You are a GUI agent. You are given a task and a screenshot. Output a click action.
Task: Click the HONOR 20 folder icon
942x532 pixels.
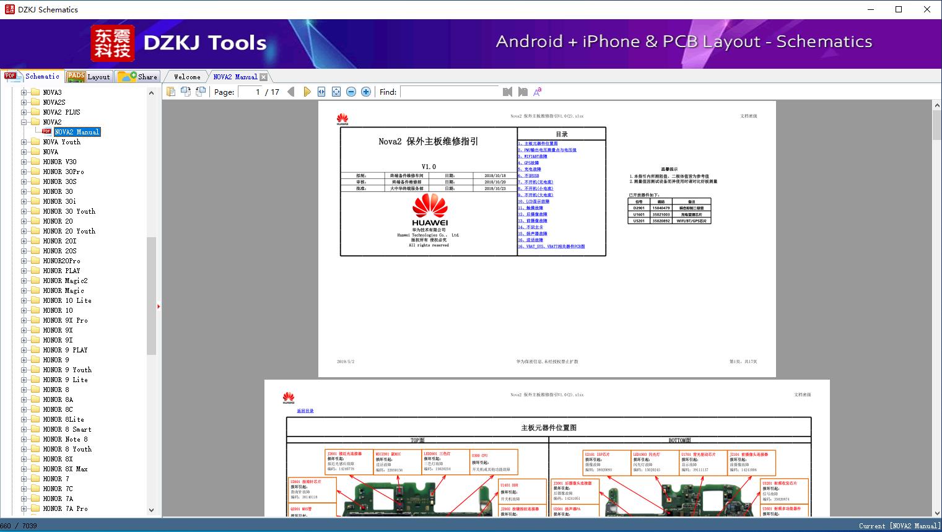click(35, 221)
